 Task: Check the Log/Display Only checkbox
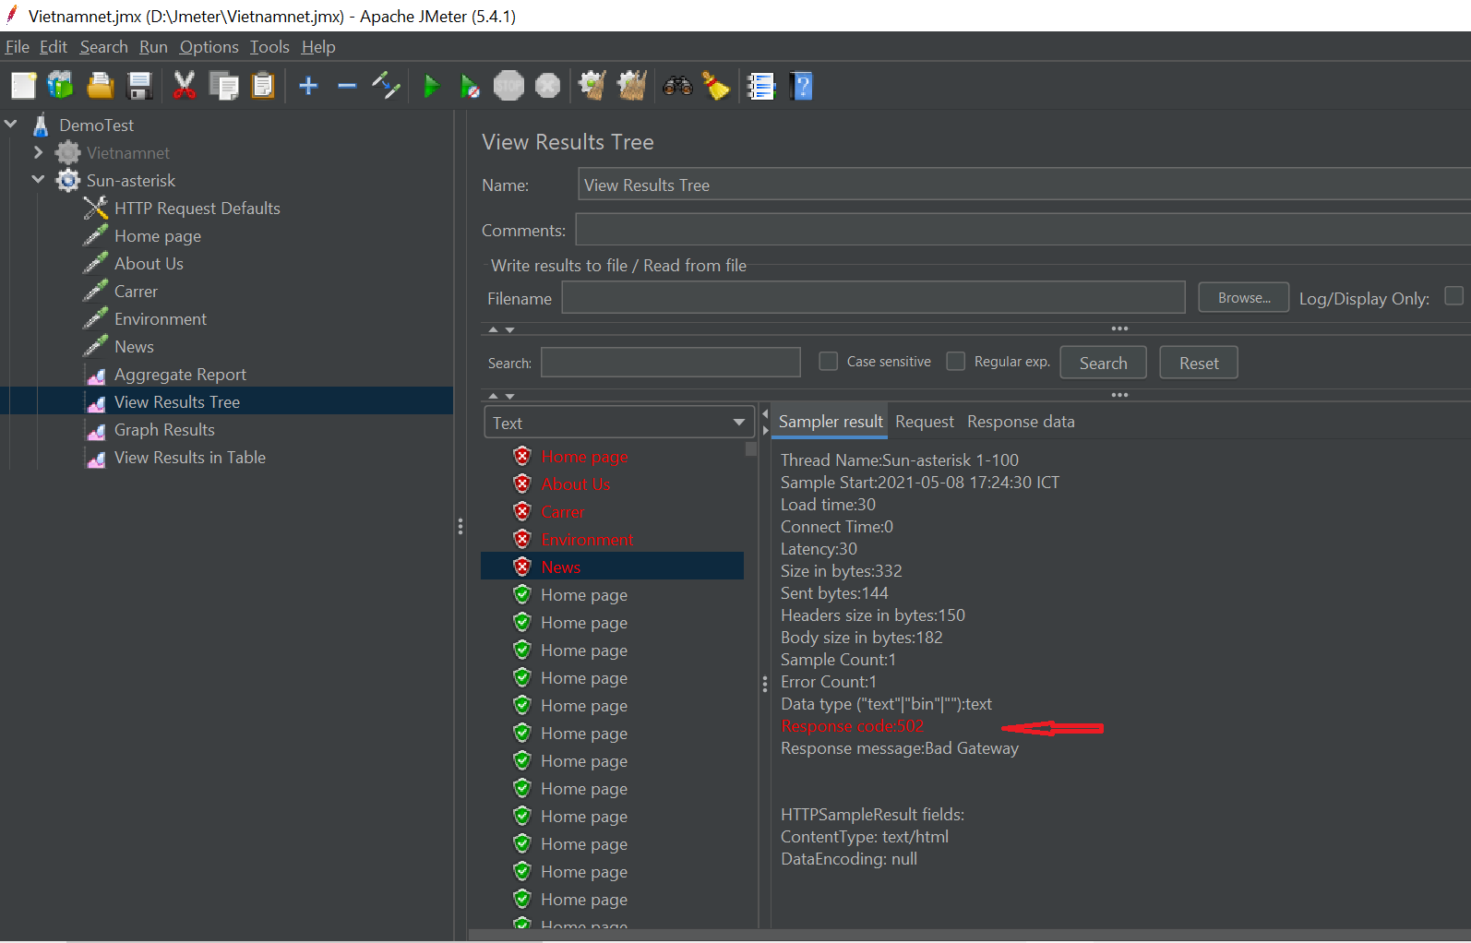1453,296
